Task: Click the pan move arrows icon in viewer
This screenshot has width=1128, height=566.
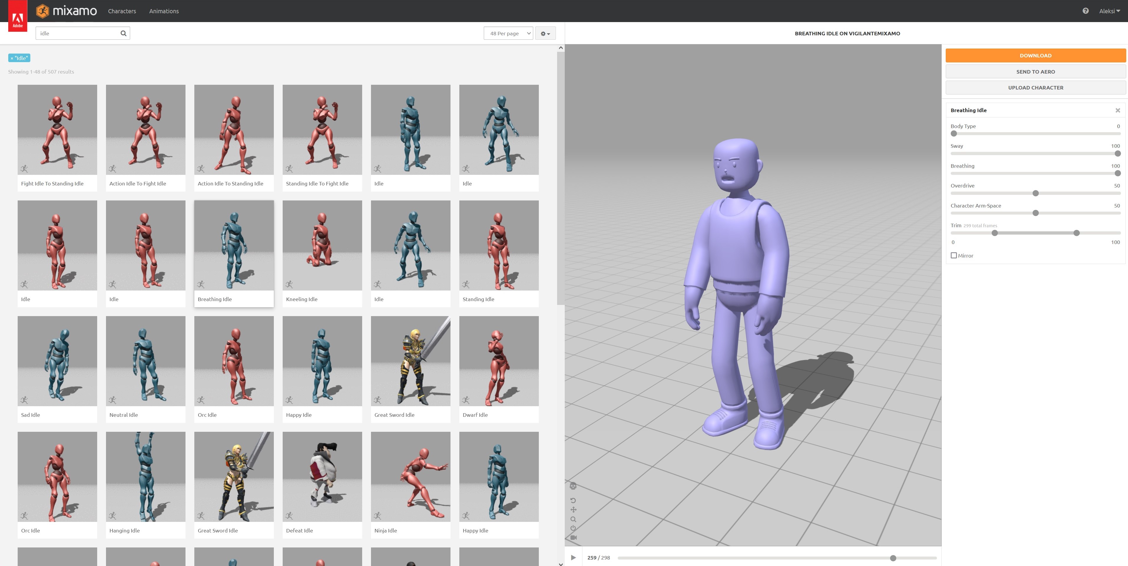Action: click(573, 509)
